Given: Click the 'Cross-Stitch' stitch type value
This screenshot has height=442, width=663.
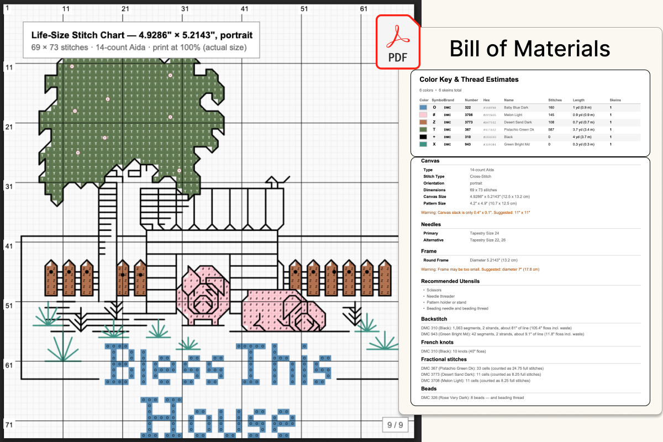Looking at the screenshot, I should coord(480,176).
